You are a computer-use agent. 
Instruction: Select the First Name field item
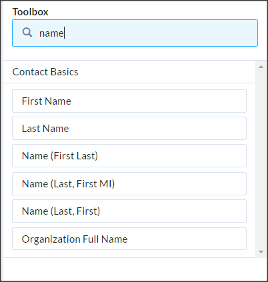point(129,101)
